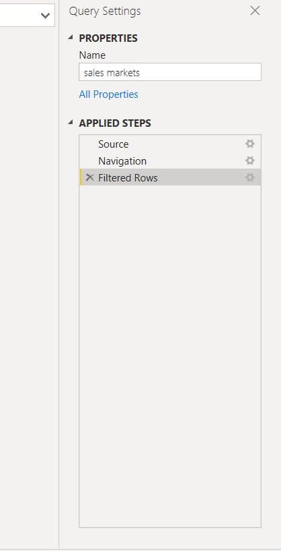Delete the Filtered Rows step
281x551 pixels.
pyautogui.click(x=90, y=177)
